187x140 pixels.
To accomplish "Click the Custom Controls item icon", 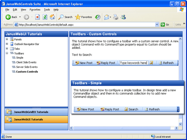I will (14, 72).
